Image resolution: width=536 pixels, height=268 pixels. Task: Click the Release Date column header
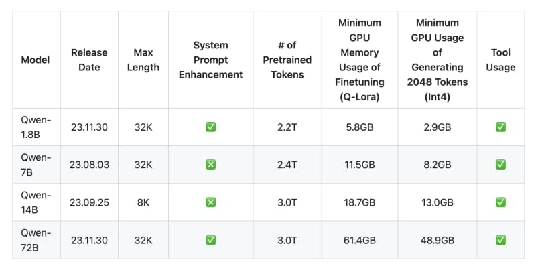89,60
